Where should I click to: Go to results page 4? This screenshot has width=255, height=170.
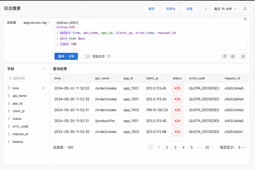(x=183, y=147)
